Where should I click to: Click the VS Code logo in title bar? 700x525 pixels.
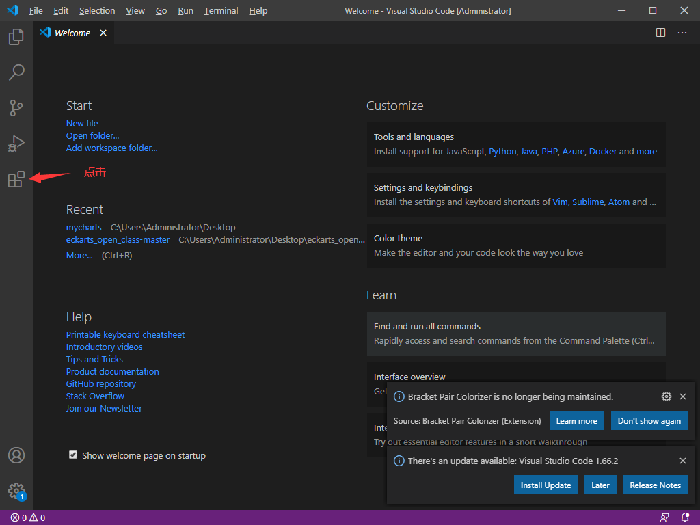coord(12,10)
